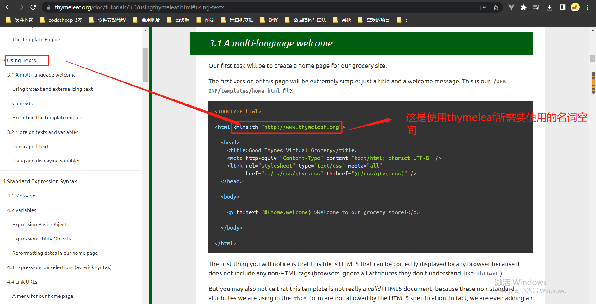The height and width of the screenshot is (304, 596).
Task: Open the 前端 bookmark folder
Action: [x=206, y=20]
